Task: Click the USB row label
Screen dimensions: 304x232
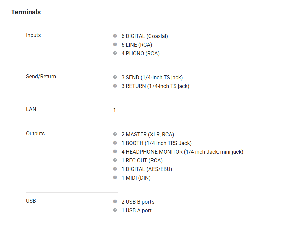Action: (31, 201)
